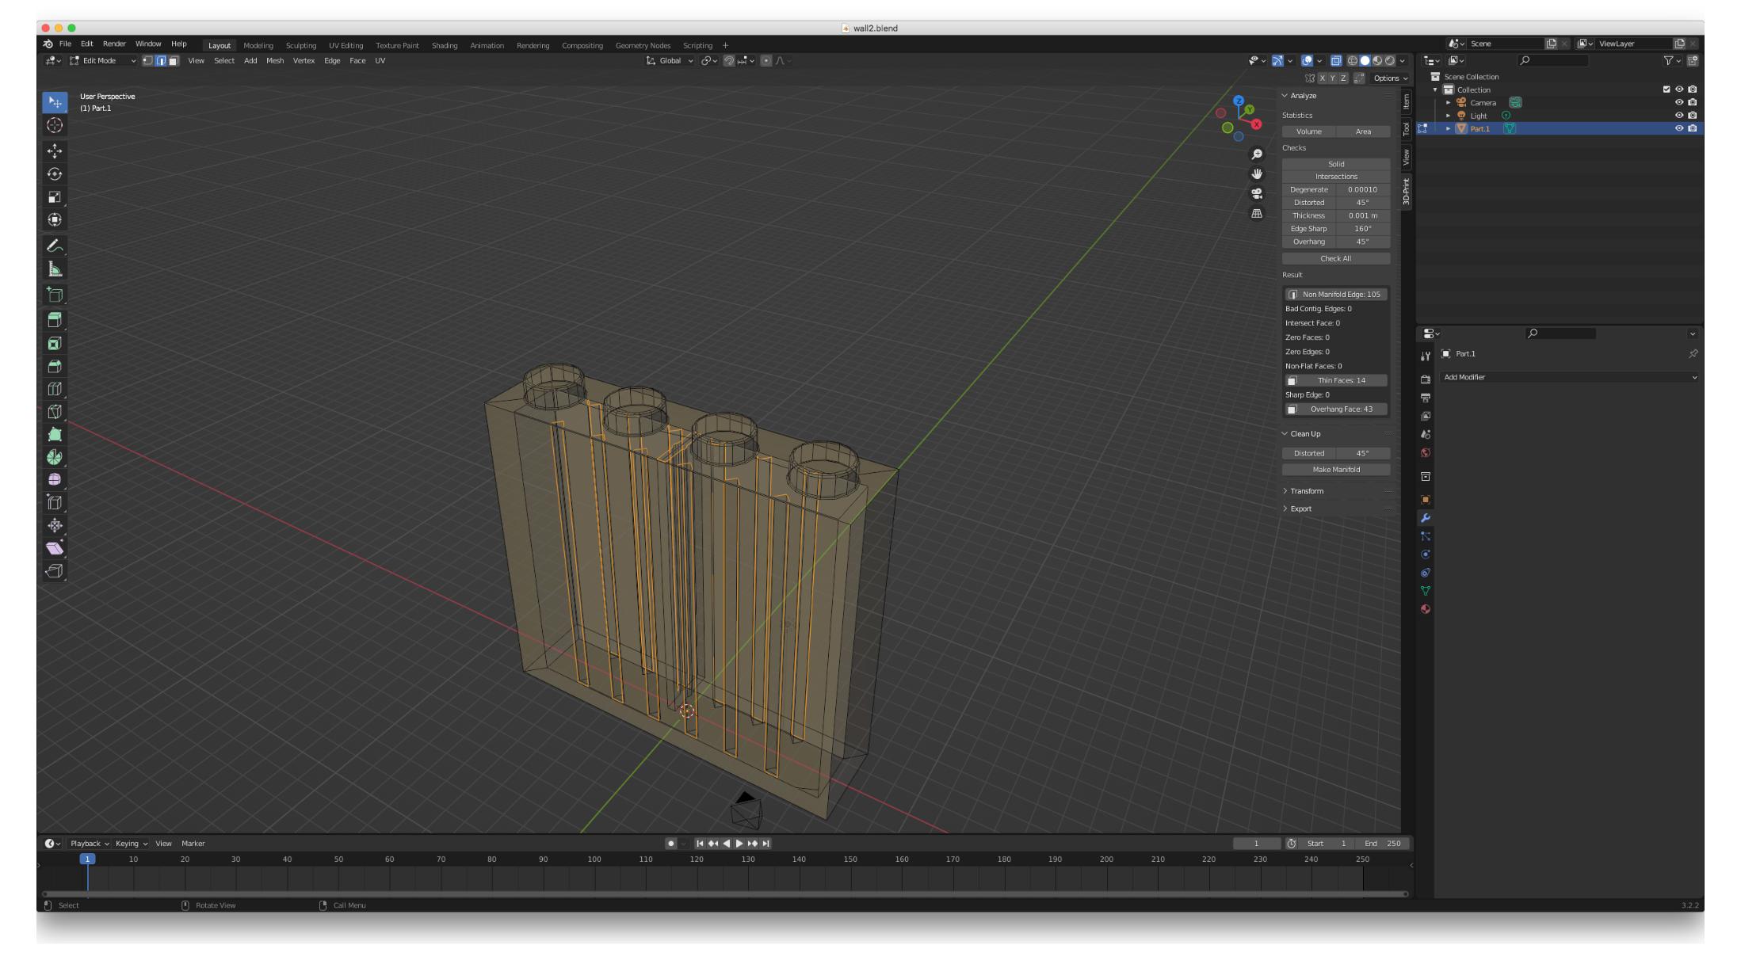Select the Move tool in the toolbar
Image resolution: width=1741 pixels, height=964 pixels.
point(55,151)
